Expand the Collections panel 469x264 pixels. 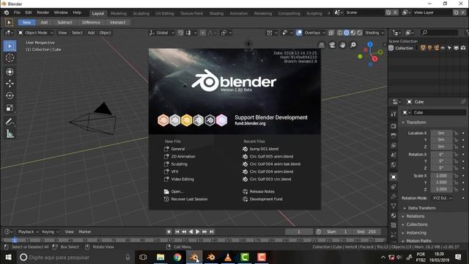tap(417, 224)
